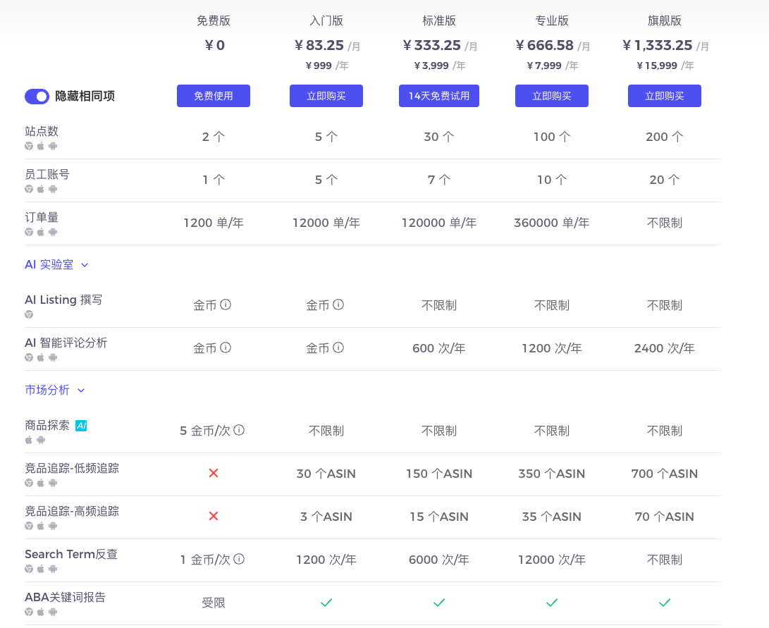Click the 700 个ASIN cell
This screenshot has height=628, width=769.
[x=665, y=474]
